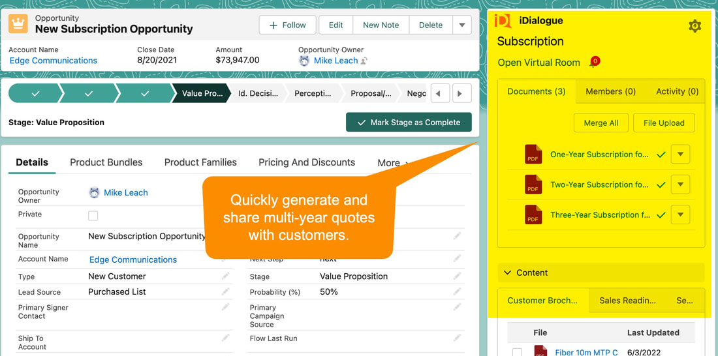Open Three-Year Subscription document link
718x356 pixels.
[601, 215]
